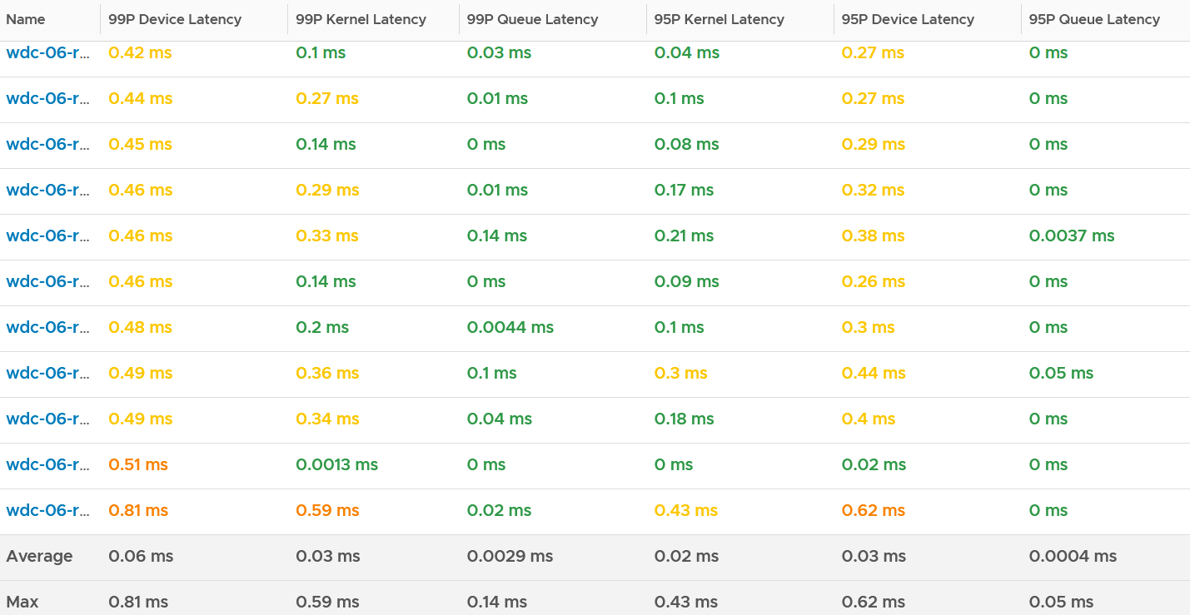Select the 0.59 ms 99P kernel latency cell
The image size is (1190, 615).
(x=327, y=510)
